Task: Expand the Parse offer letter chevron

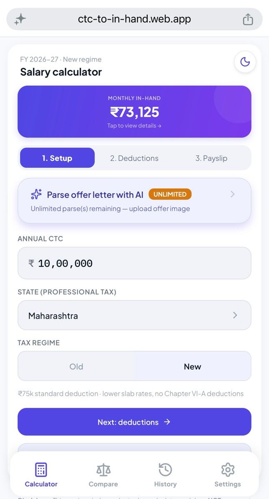Action: (233, 194)
